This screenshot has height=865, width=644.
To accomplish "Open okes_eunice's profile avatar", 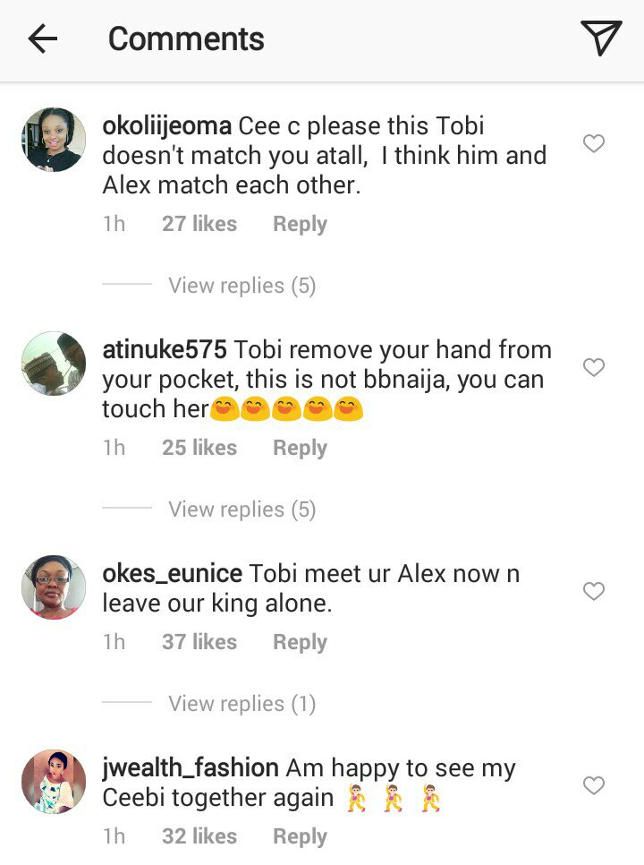I will [x=54, y=587].
